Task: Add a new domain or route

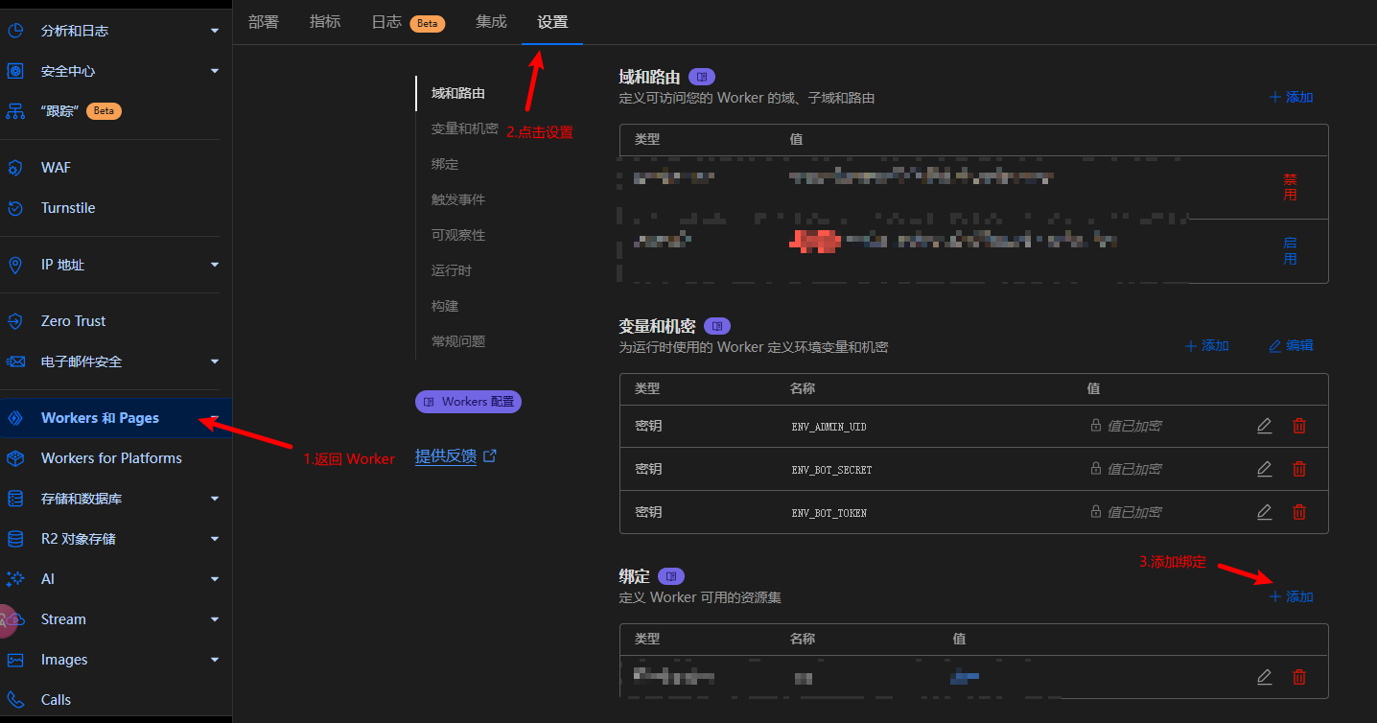Action: coord(1291,97)
